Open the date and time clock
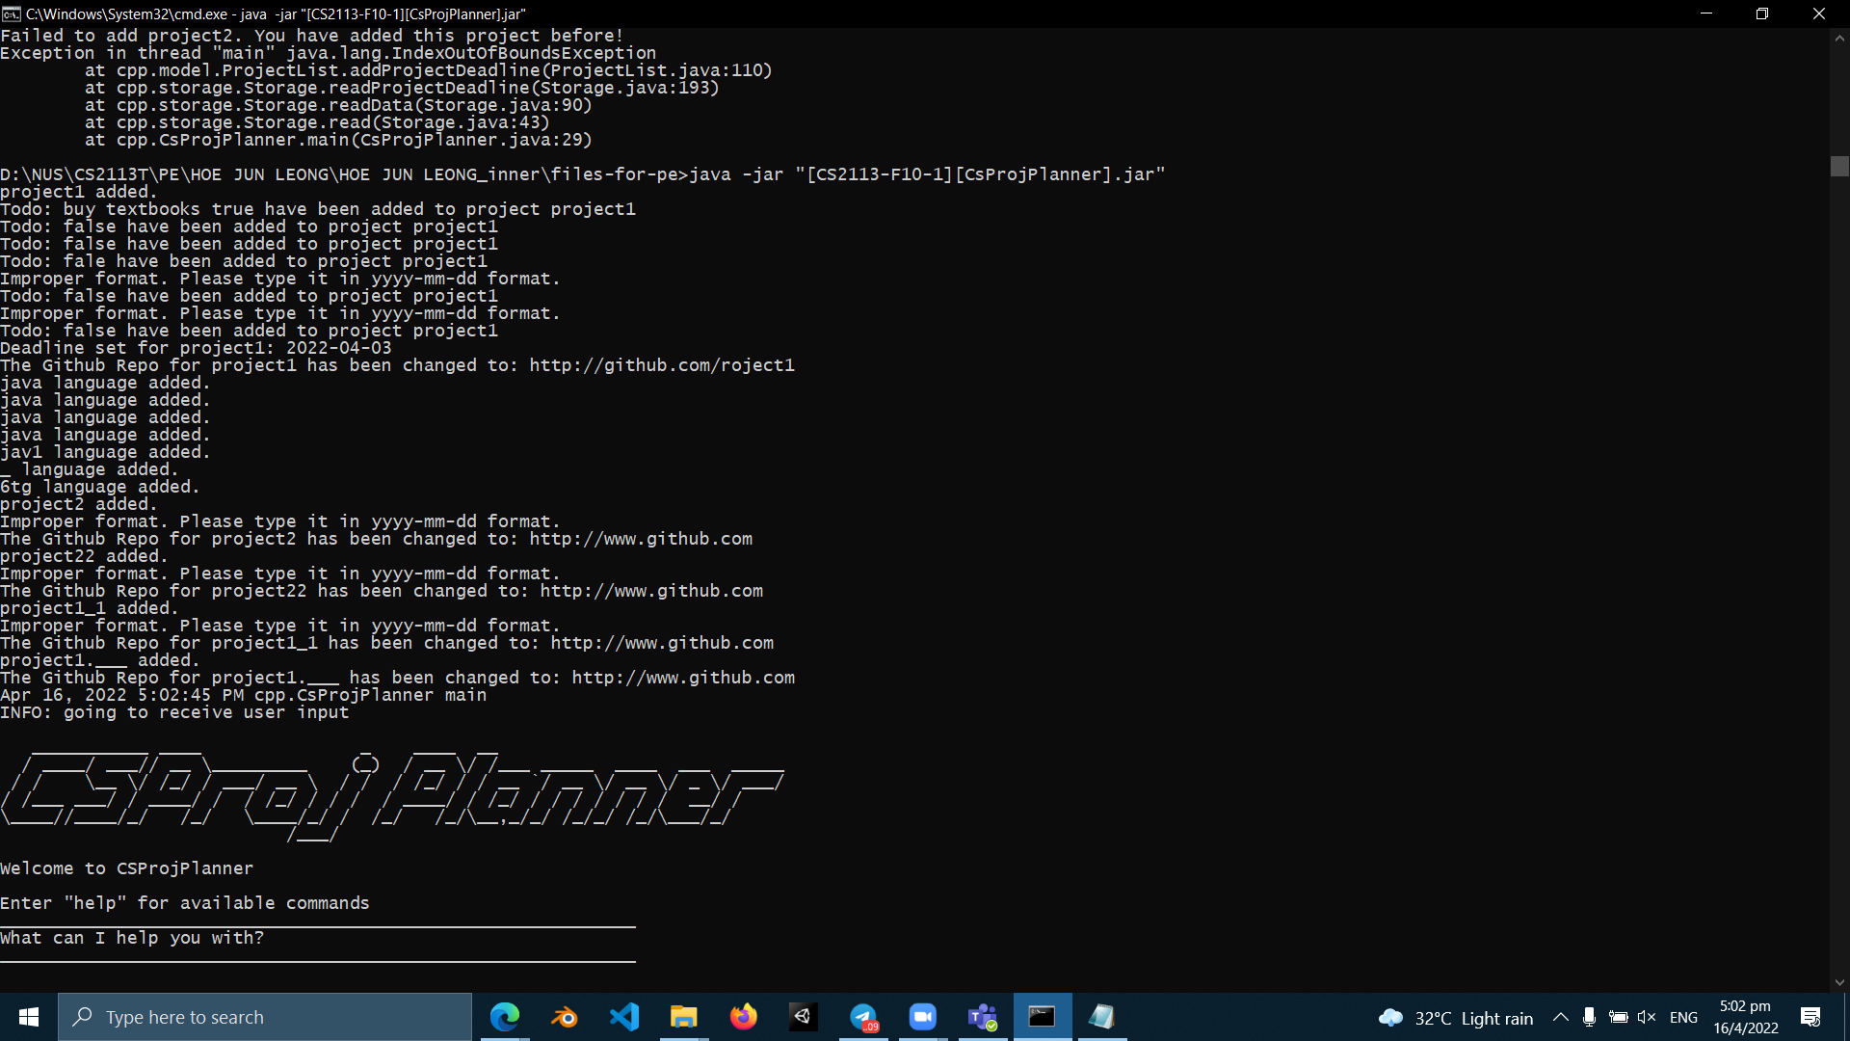Image resolution: width=1850 pixels, height=1041 pixels. [1745, 1017]
